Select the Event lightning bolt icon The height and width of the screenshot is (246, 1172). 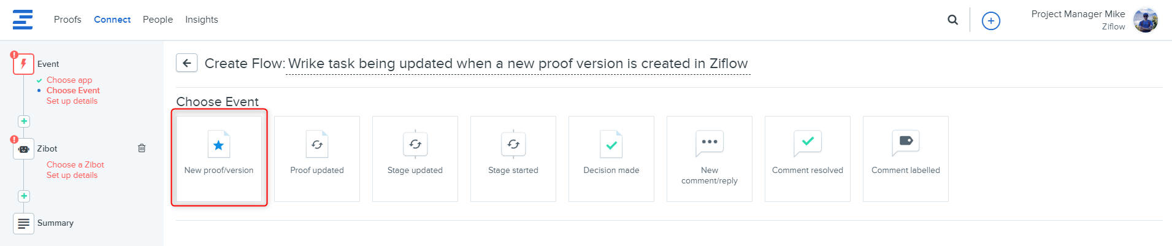click(23, 64)
